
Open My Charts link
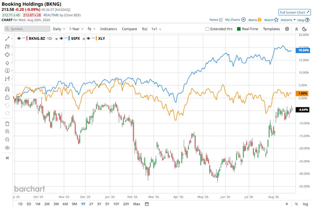tap(235, 20)
